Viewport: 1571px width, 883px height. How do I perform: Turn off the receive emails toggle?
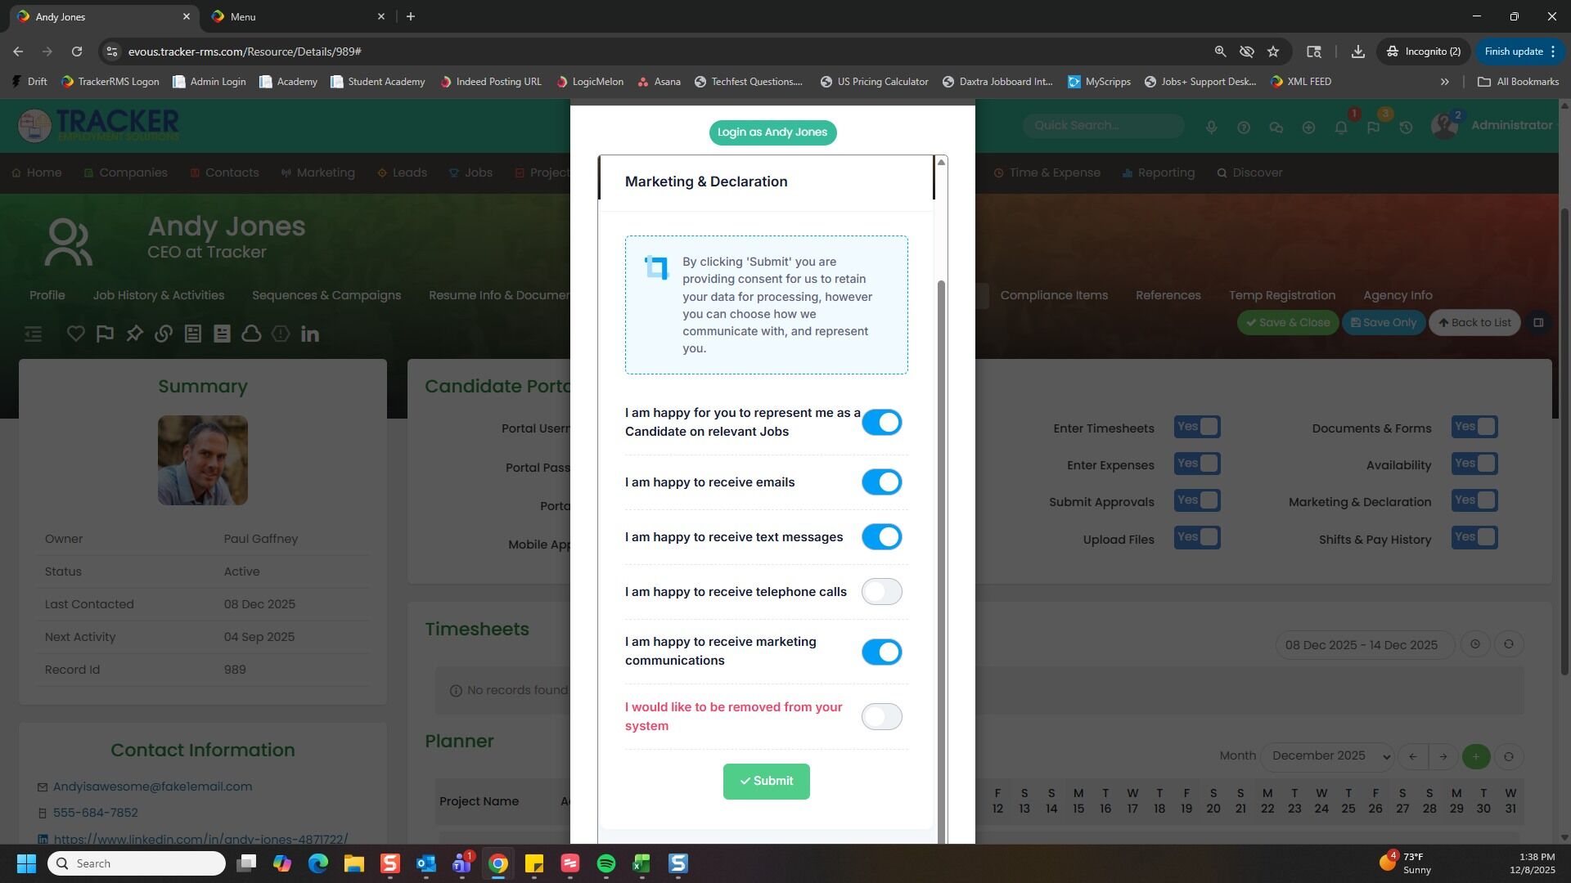pyautogui.click(x=881, y=482)
